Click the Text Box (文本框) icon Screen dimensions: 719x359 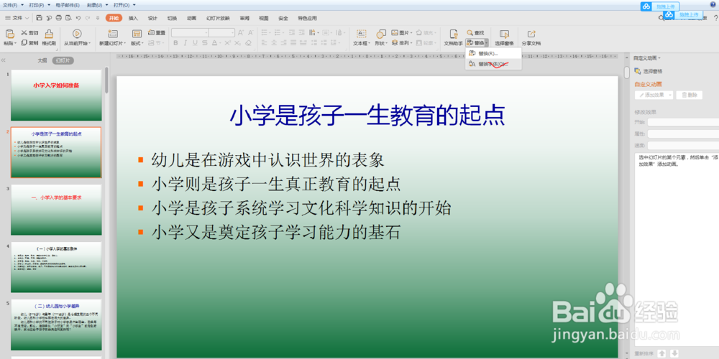(x=362, y=34)
